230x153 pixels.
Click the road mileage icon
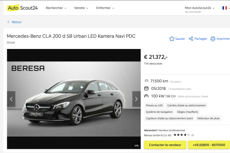coord(146,81)
